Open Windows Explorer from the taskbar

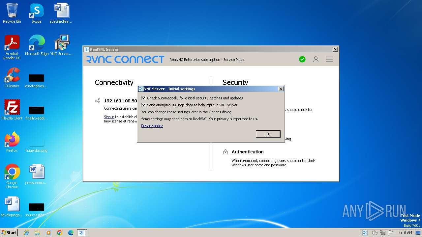[37, 233]
